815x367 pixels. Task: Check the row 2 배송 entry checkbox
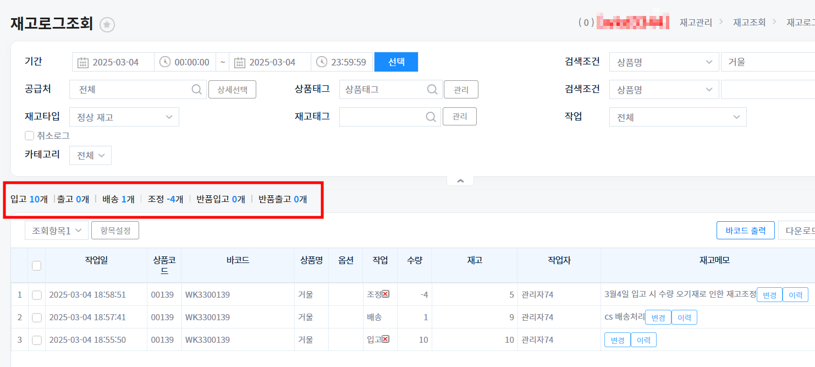coord(37,317)
